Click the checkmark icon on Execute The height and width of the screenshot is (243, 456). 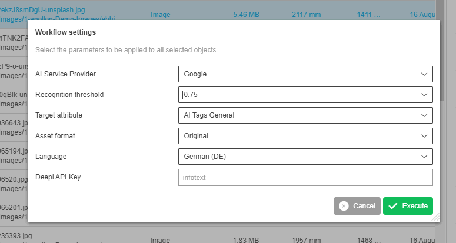pyautogui.click(x=393, y=206)
